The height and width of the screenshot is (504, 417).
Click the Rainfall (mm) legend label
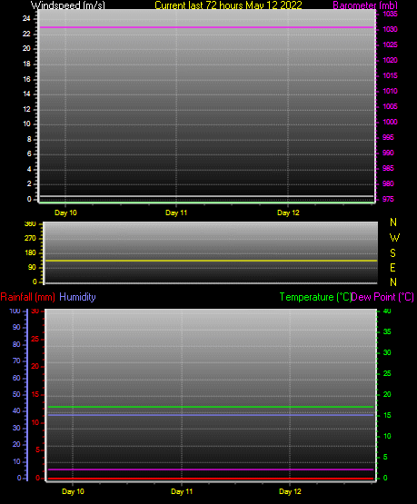point(27,297)
